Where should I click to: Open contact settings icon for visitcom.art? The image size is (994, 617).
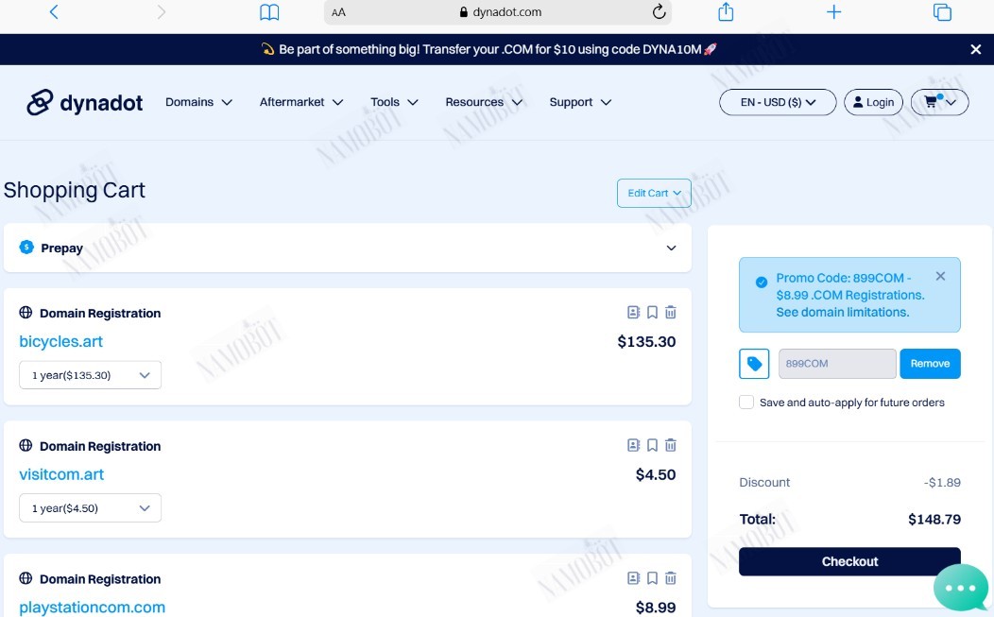[x=633, y=445]
